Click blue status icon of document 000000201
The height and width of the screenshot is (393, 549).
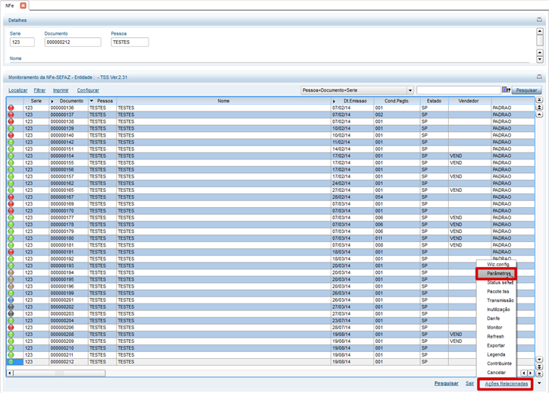tap(11, 300)
